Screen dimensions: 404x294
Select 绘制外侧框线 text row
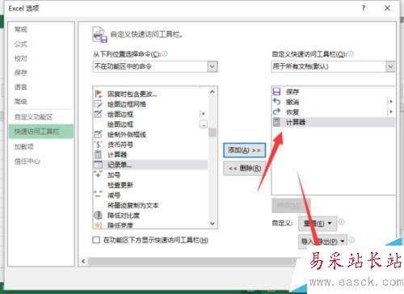pyautogui.click(x=127, y=134)
